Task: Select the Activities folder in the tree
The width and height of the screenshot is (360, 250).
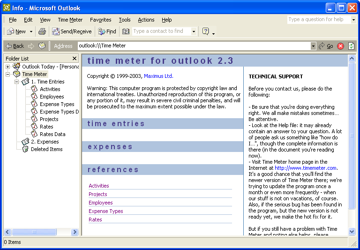Action: tap(50, 89)
